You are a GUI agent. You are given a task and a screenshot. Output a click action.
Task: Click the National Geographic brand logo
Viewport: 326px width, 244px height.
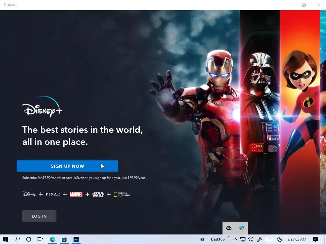point(122,194)
